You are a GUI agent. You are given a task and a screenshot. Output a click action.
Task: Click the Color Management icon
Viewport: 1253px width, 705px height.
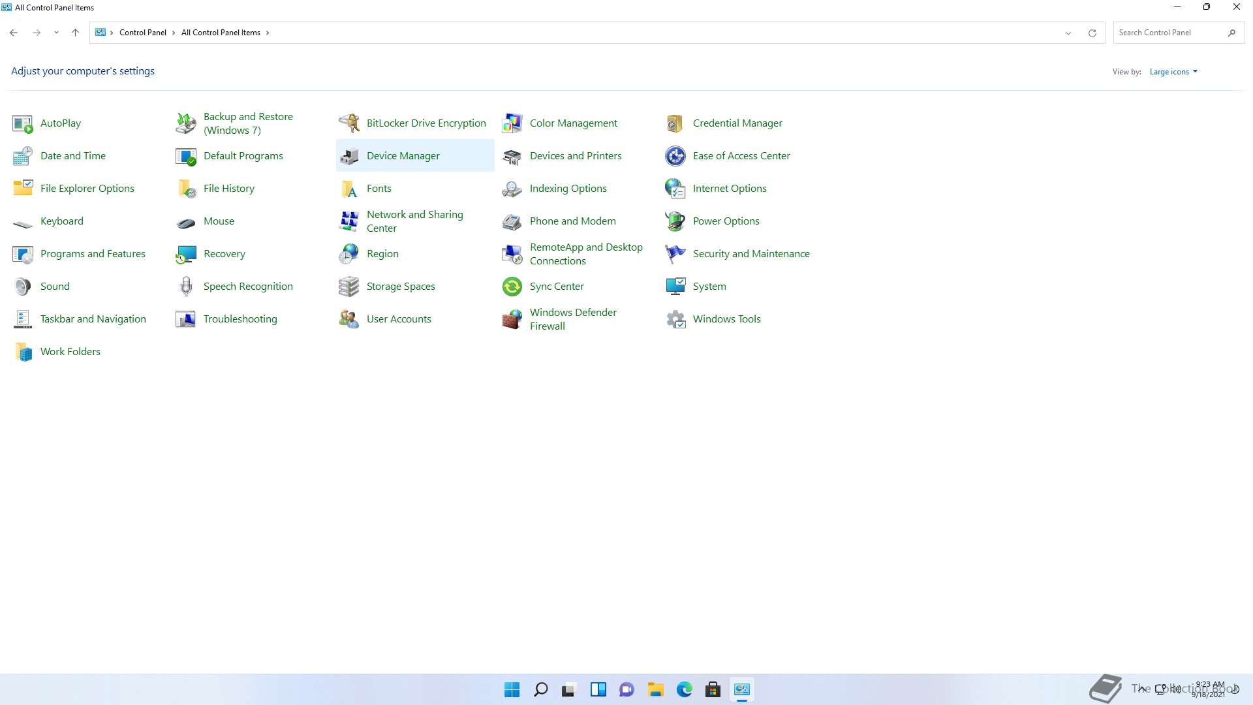[512, 123]
